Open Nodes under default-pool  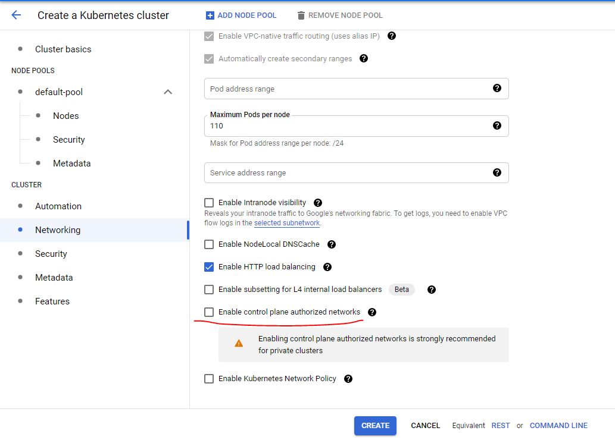click(66, 115)
